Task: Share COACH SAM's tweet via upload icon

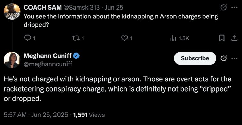Action: coord(234,38)
